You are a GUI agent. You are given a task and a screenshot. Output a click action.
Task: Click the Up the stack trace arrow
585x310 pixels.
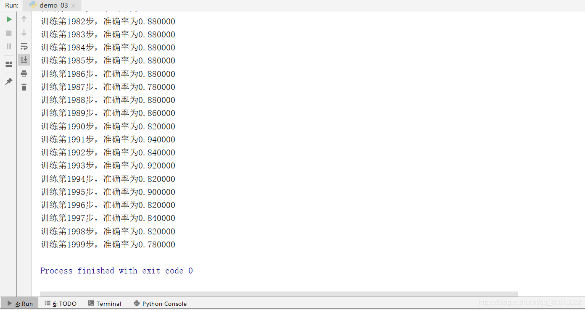click(24, 19)
